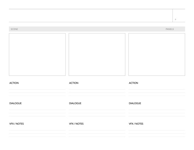The height and width of the screenshot is (150, 194).
Task: Click the DIALOGUE label in the middle column
Action: pyautogui.click(x=75, y=103)
